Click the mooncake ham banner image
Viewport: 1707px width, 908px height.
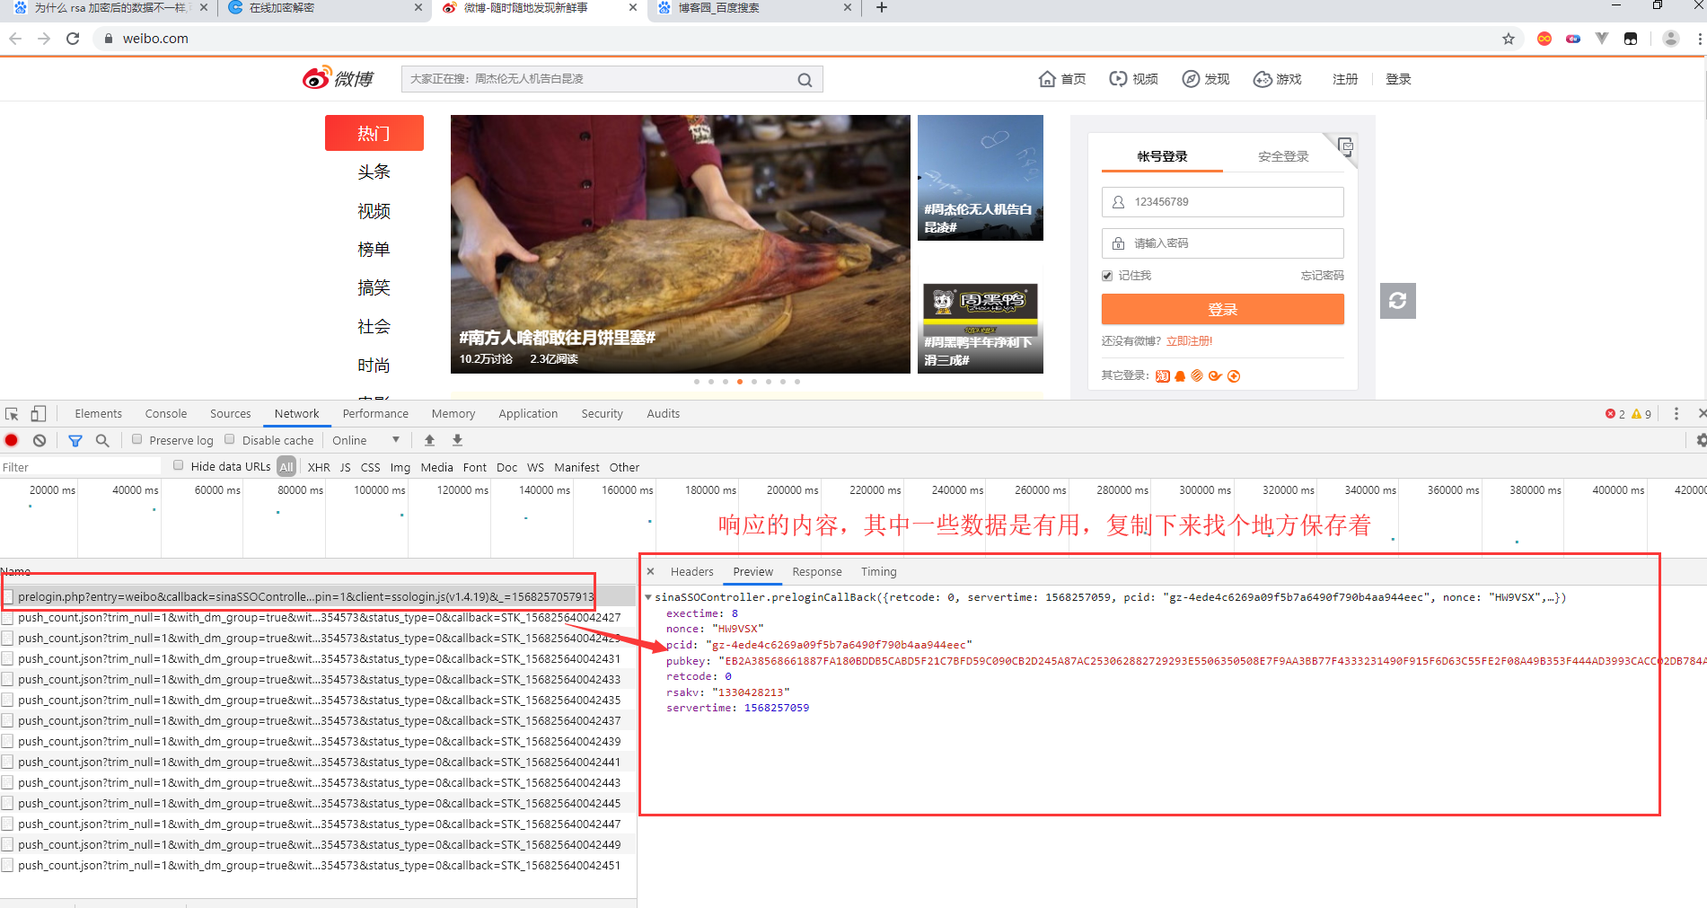click(x=680, y=243)
